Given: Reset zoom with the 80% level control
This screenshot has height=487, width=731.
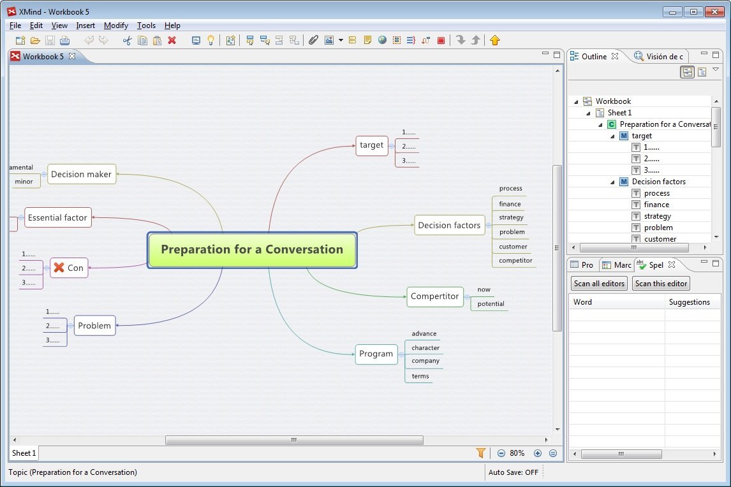Looking at the screenshot, I should pos(517,453).
